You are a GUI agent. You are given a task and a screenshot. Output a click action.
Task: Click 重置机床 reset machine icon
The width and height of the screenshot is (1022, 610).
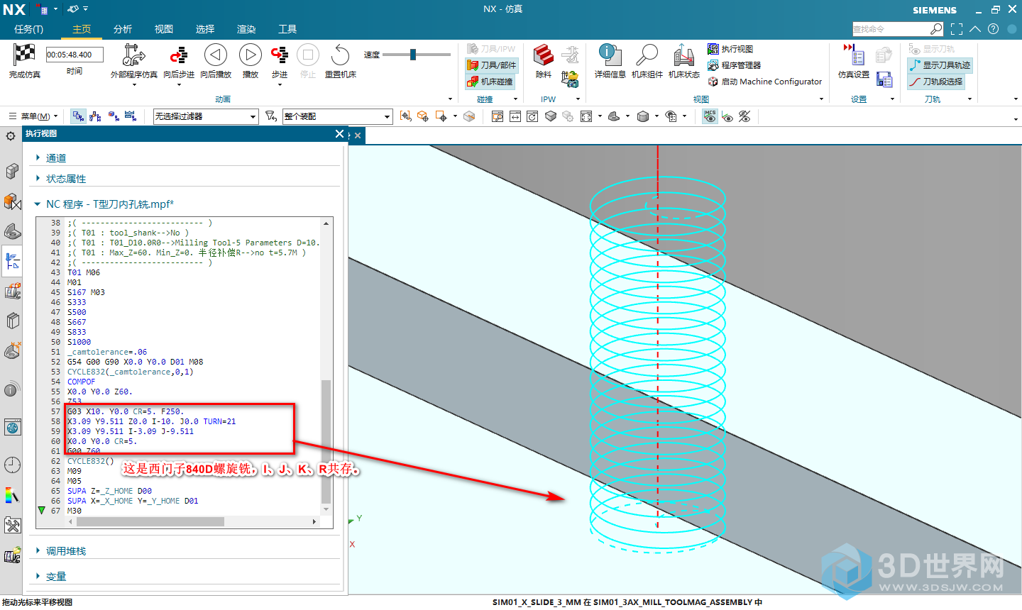[x=341, y=55]
